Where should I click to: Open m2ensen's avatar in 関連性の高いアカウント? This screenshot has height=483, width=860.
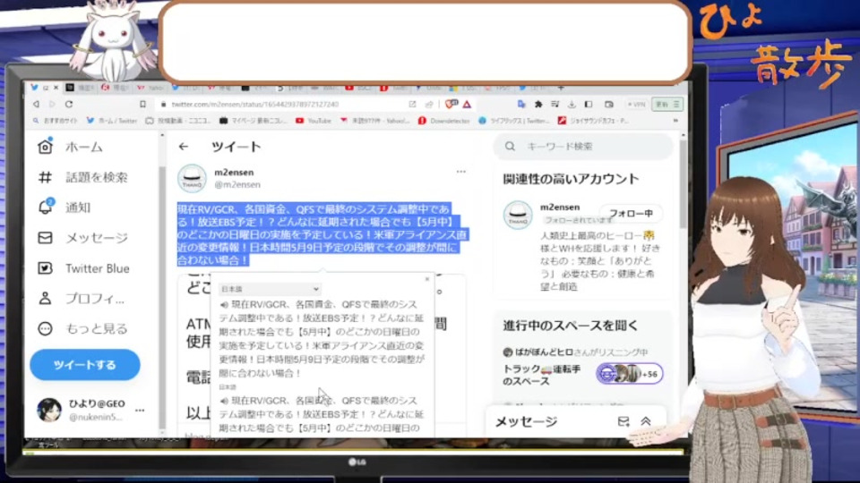[x=518, y=215]
